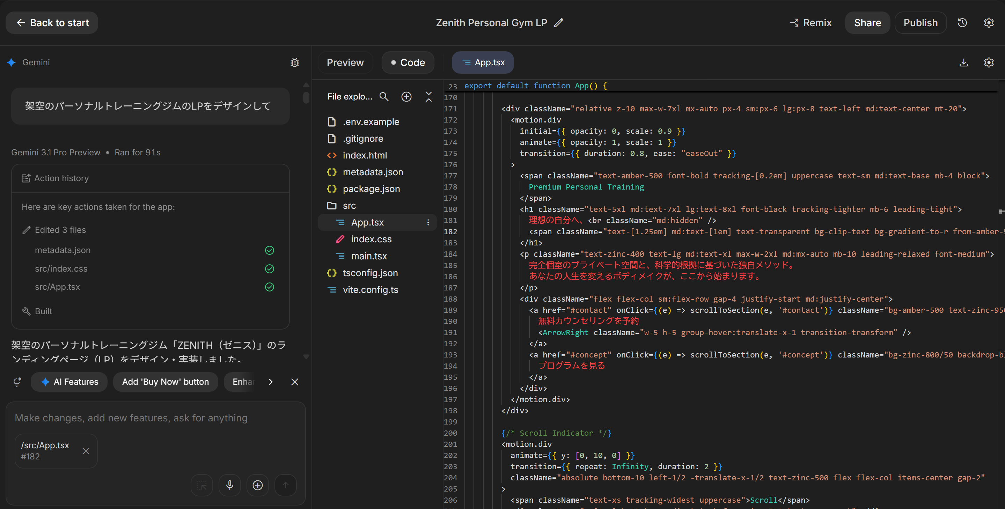Search files with the file explorer magnifier
The width and height of the screenshot is (1005, 509).
[x=384, y=96]
